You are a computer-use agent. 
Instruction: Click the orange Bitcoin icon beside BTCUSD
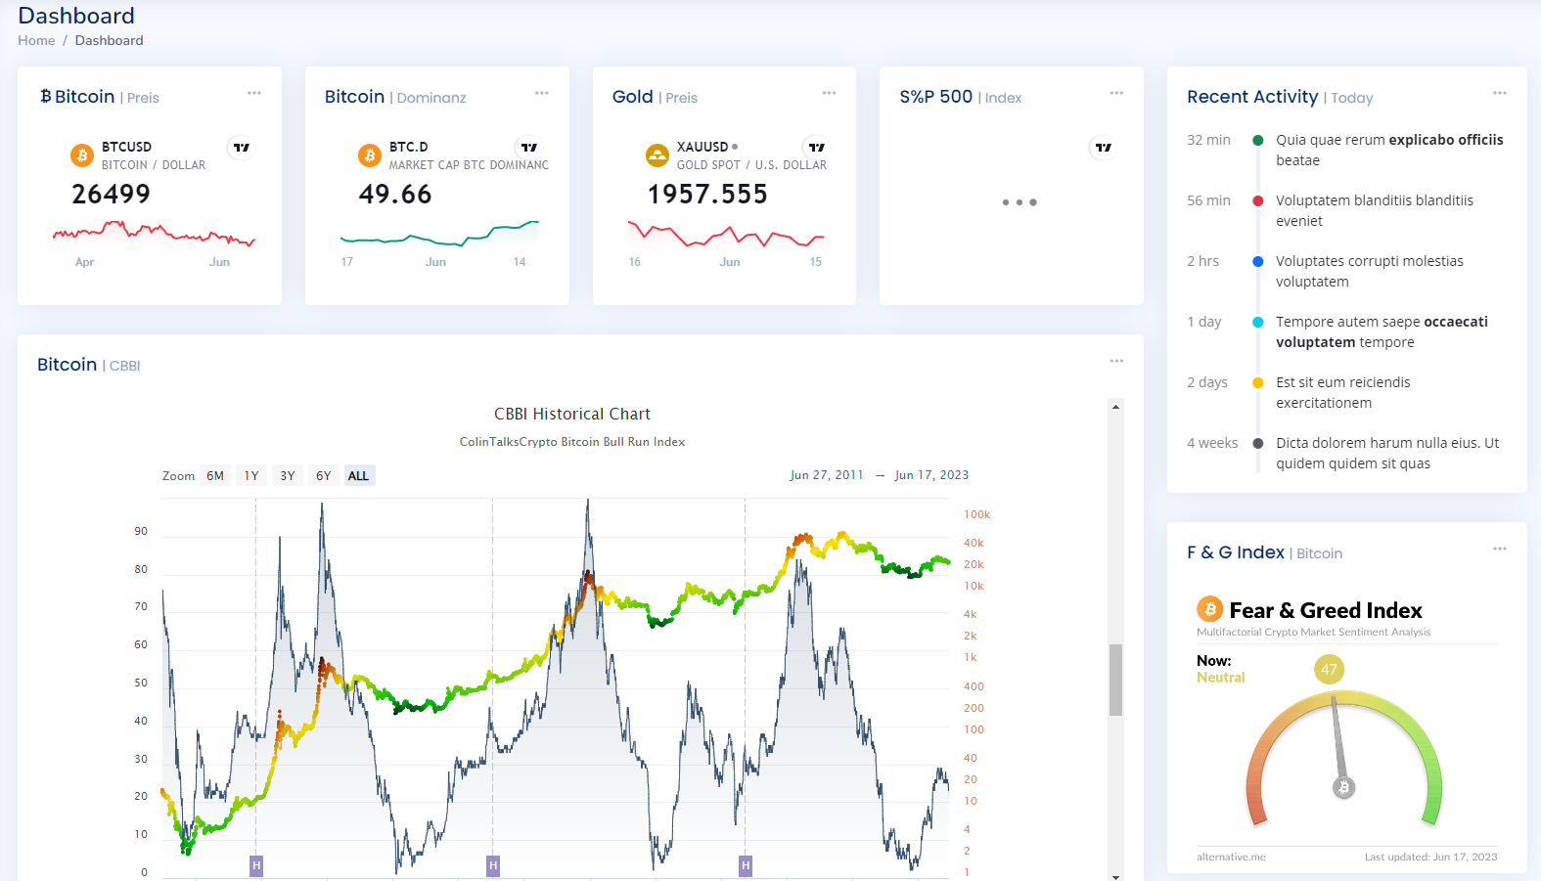[x=82, y=155]
